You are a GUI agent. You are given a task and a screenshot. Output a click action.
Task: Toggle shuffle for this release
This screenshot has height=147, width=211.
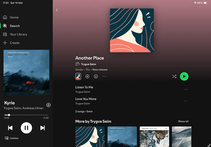(x=174, y=76)
